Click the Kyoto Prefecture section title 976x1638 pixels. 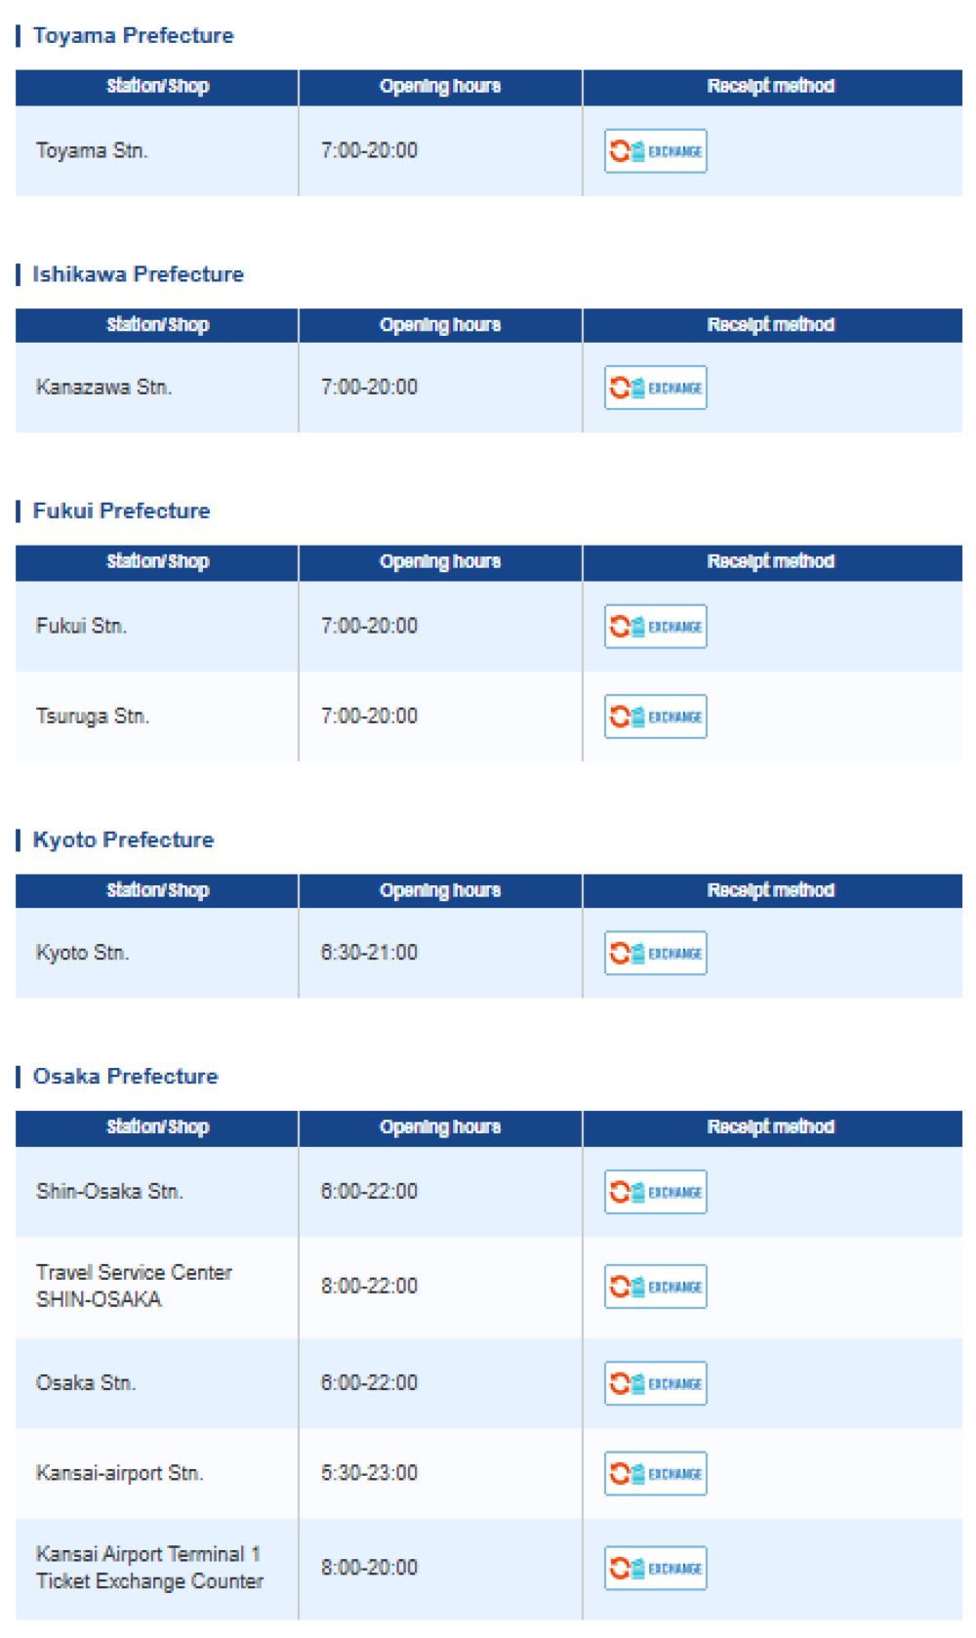pyautogui.click(x=123, y=839)
